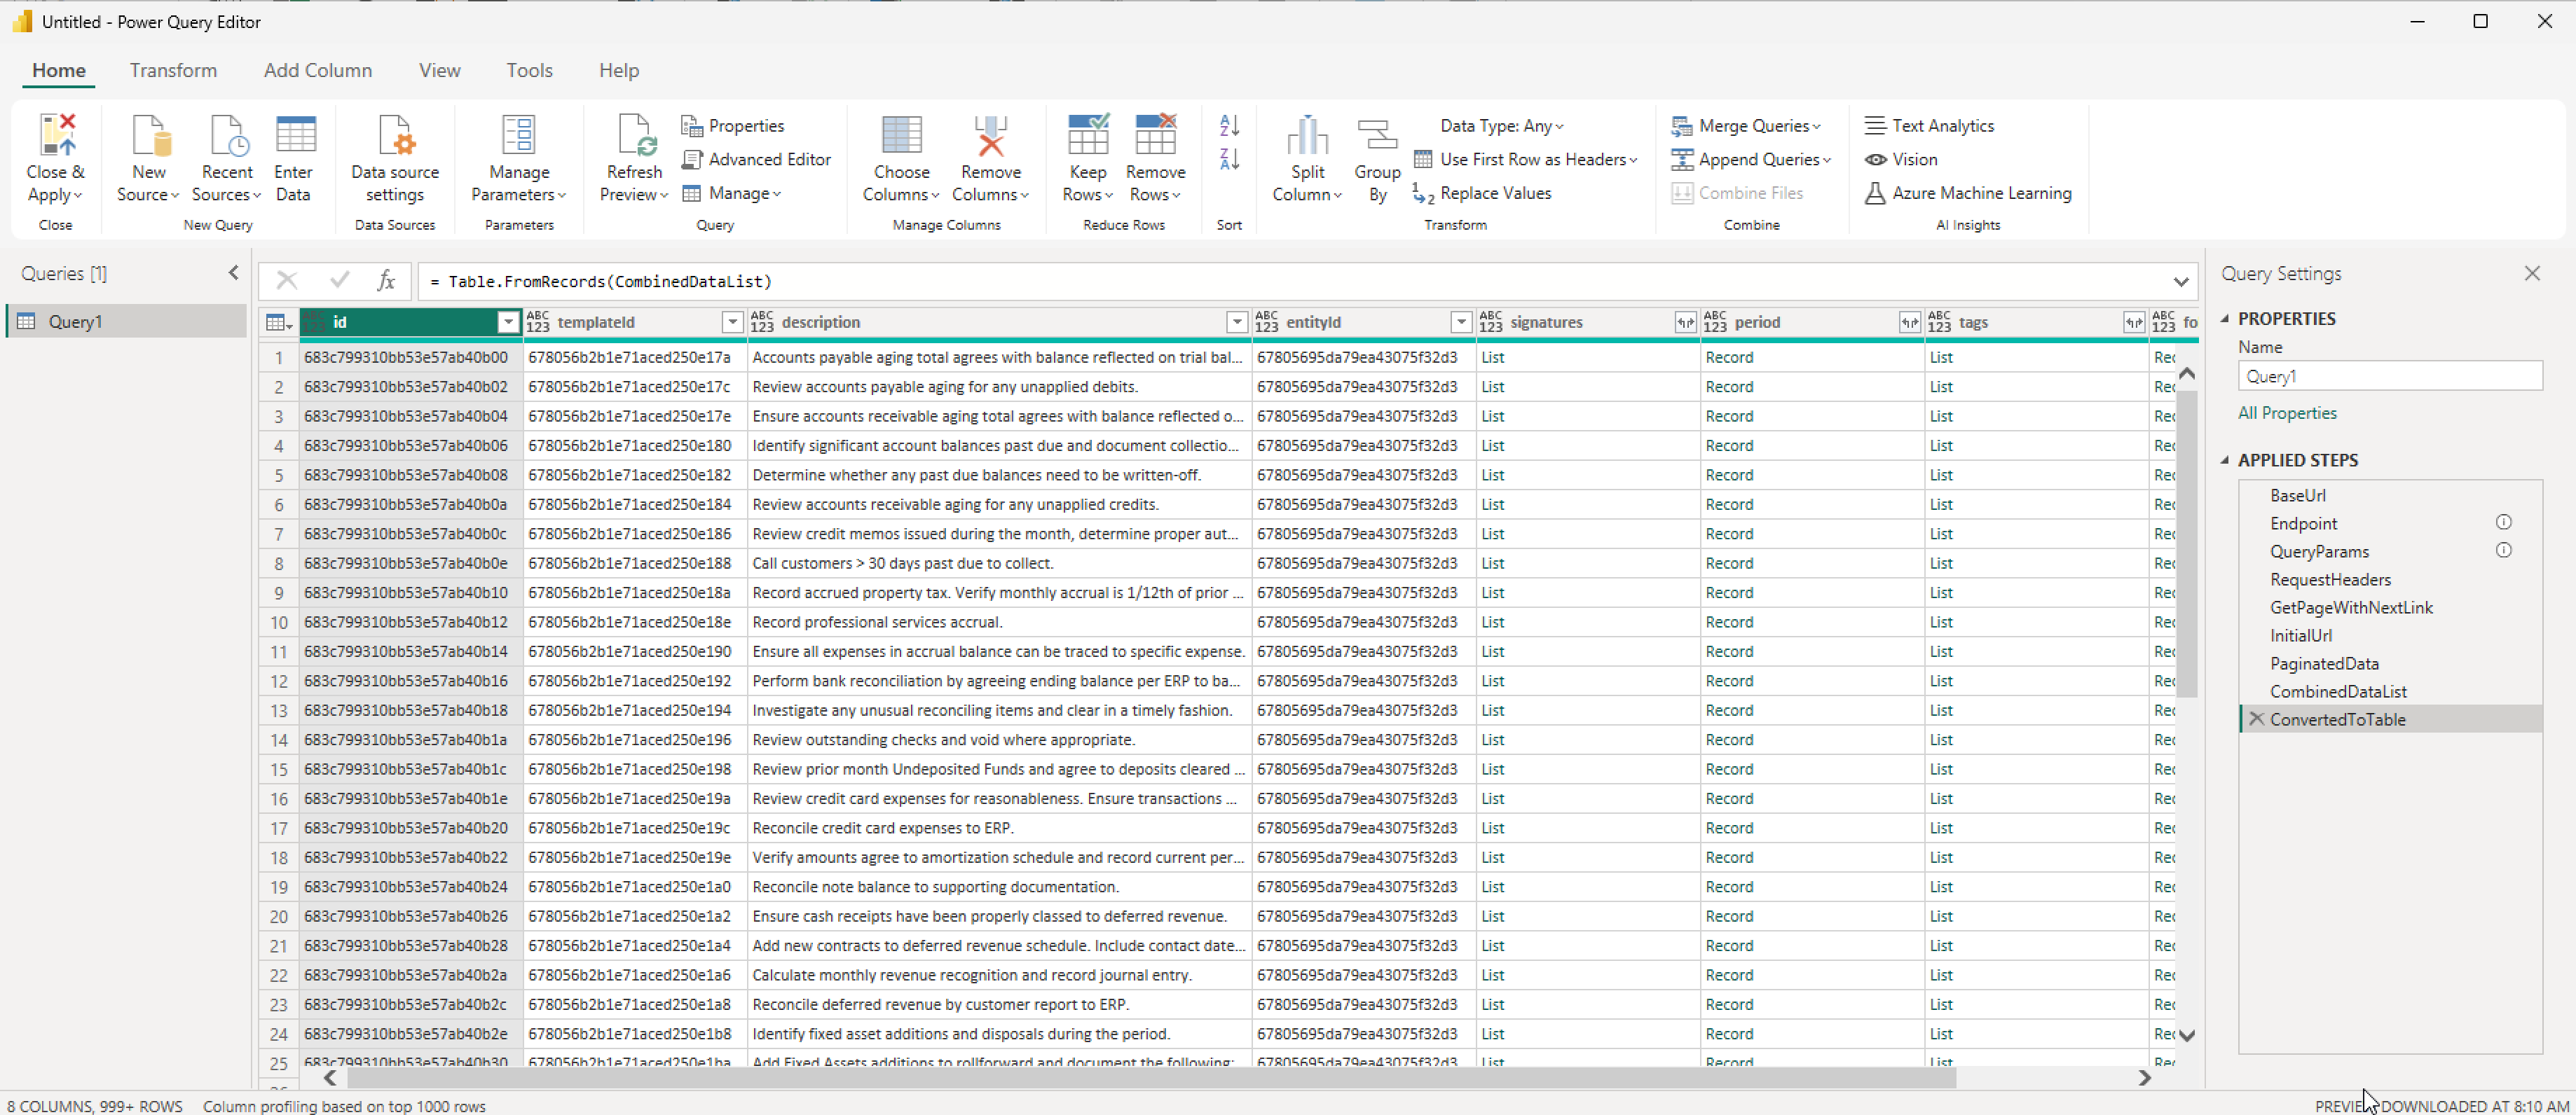
Task: Select the CombinedDataList applied step
Action: (x=2390, y=691)
